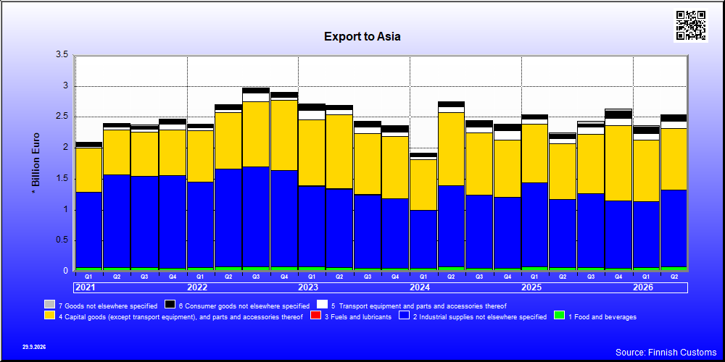Image resolution: width=725 pixels, height=362 pixels.
Task: Click the year label 2022
Action: [x=197, y=287]
